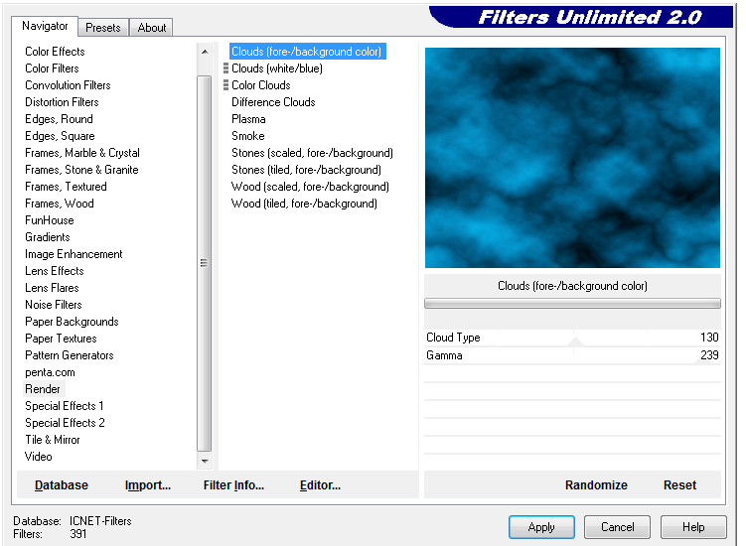This screenshot has height=546, width=746.
Task: Select the Navigator tab
Action: pyautogui.click(x=46, y=26)
